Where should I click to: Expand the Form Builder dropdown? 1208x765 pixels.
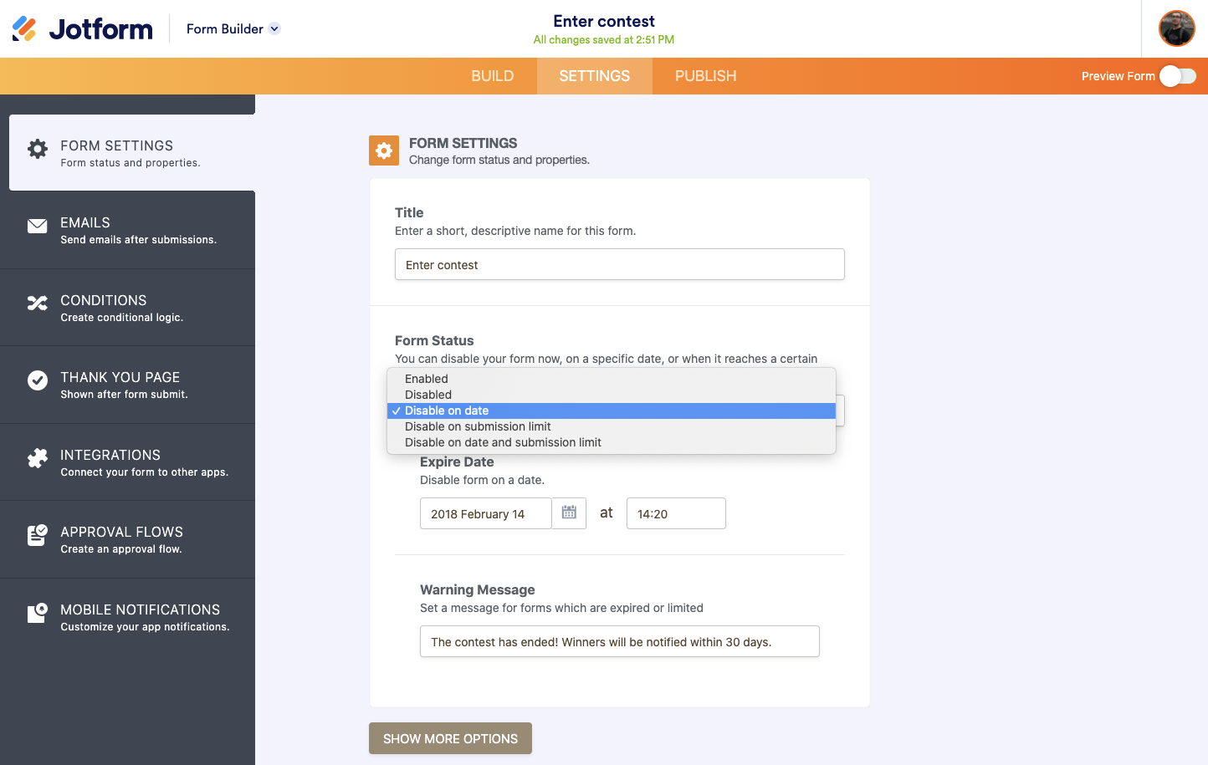pos(233,28)
